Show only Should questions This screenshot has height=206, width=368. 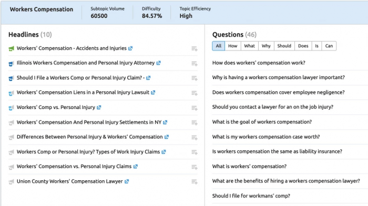(x=284, y=46)
